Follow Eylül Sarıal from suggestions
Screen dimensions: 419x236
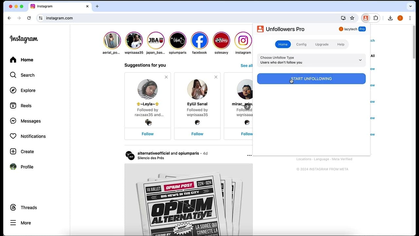tap(197, 134)
